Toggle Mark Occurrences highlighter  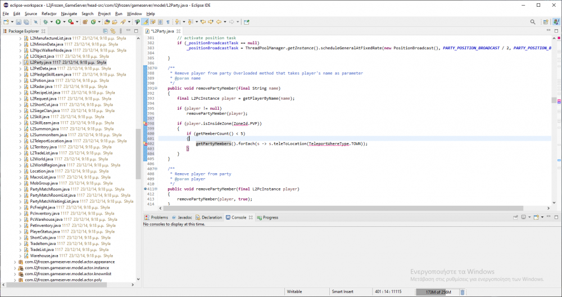[x=145, y=22]
